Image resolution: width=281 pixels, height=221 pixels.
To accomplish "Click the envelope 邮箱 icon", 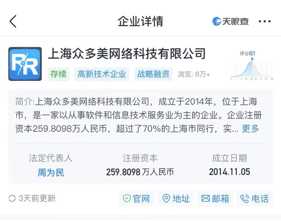I will click(206, 198).
